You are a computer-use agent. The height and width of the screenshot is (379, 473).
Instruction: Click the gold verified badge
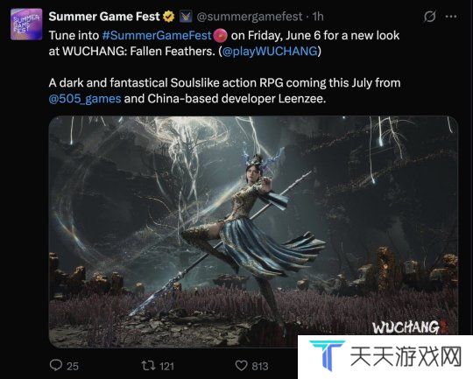[x=169, y=17]
